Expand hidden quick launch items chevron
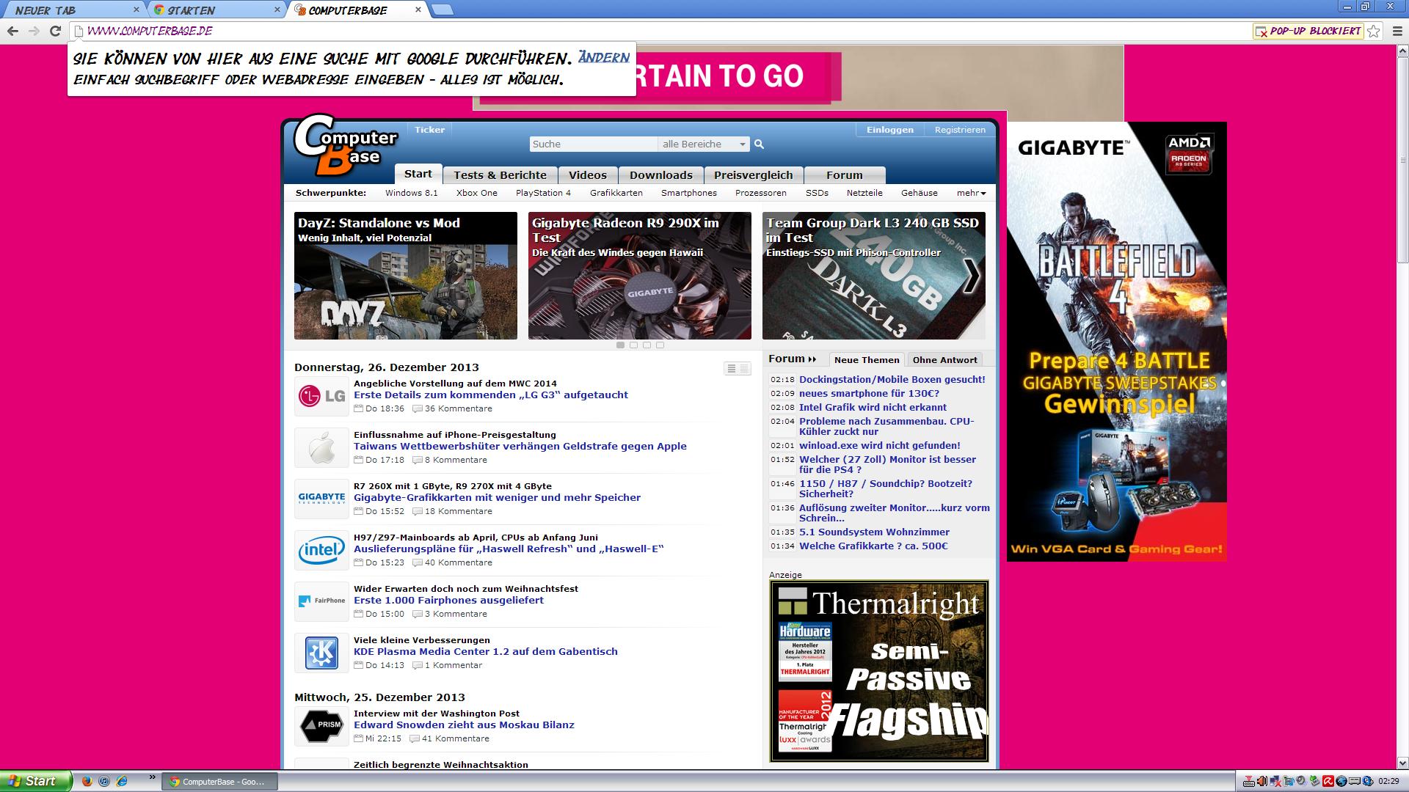The width and height of the screenshot is (1409, 792). (x=153, y=777)
